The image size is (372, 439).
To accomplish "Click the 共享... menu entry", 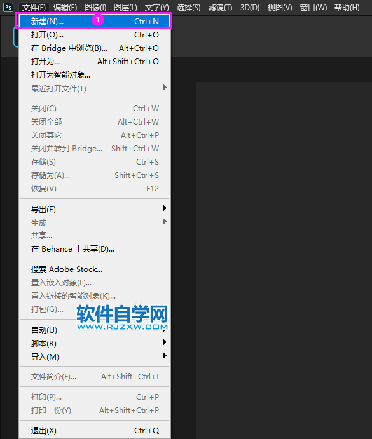I will [95, 236].
